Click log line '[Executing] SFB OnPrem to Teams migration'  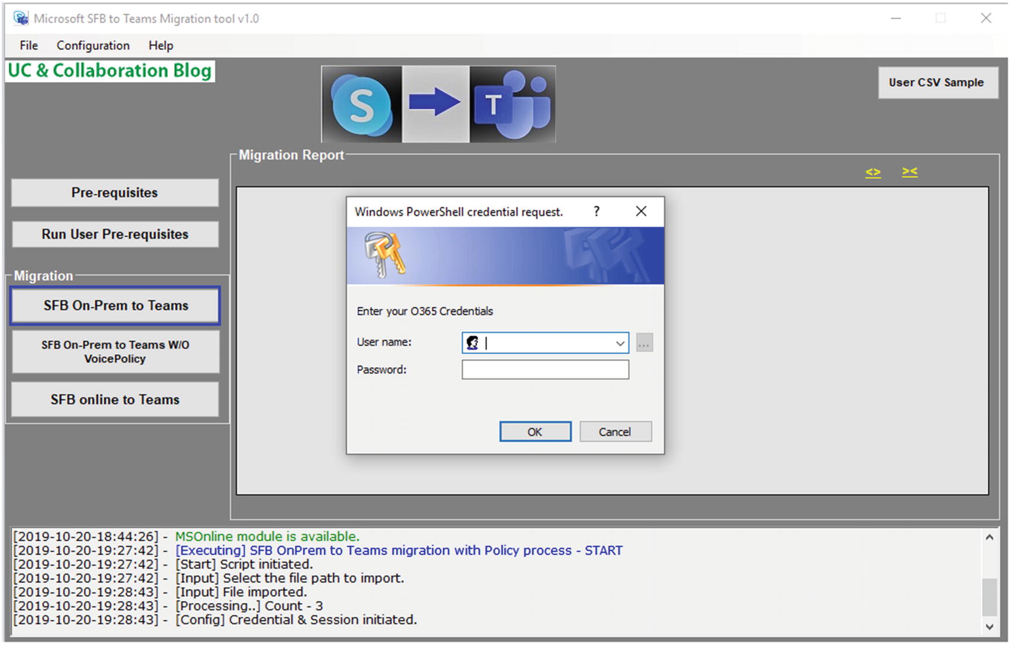pos(399,551)
